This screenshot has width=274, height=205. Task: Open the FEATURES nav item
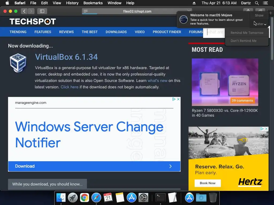coord(43,32)
